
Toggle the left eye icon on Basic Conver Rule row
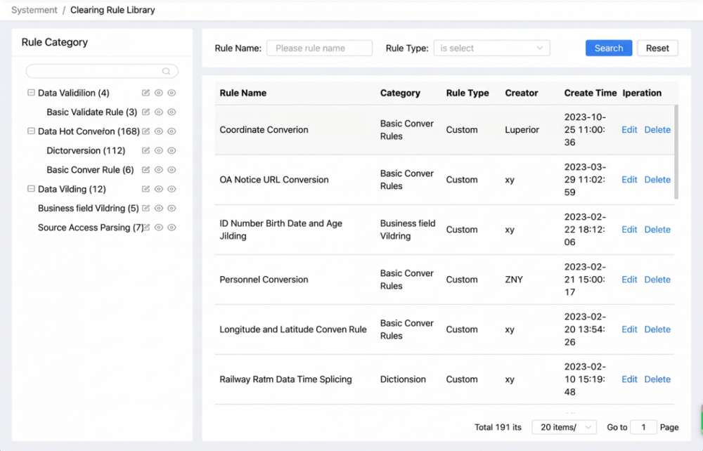[159, 170]
